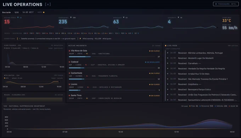Click the Loures resource progress bar

[112, 90]
